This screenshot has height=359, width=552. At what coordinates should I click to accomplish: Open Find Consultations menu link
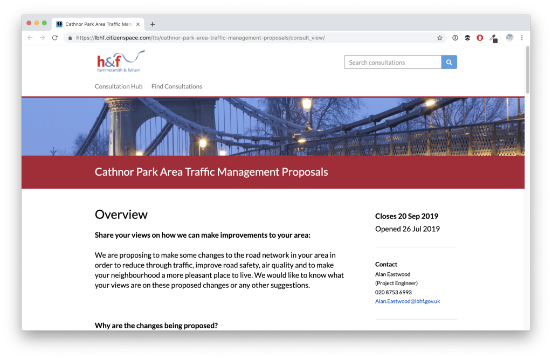[x=177, y=86]
